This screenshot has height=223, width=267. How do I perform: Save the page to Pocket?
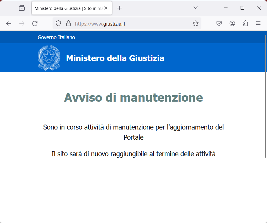click(219, 24)
